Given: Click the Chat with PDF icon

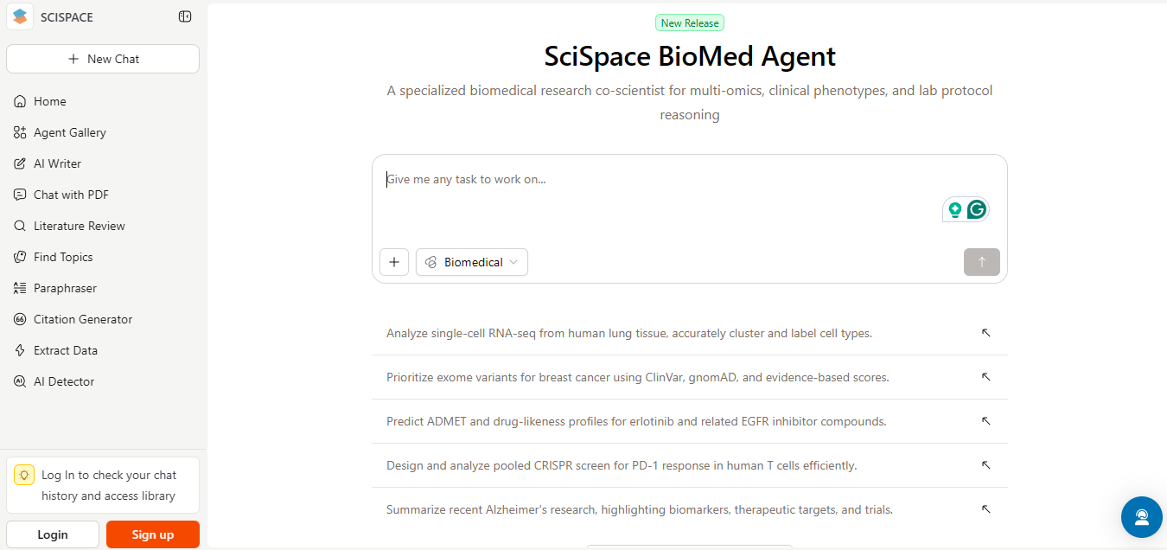Looking at the screenshot, I should pos(20,195).
